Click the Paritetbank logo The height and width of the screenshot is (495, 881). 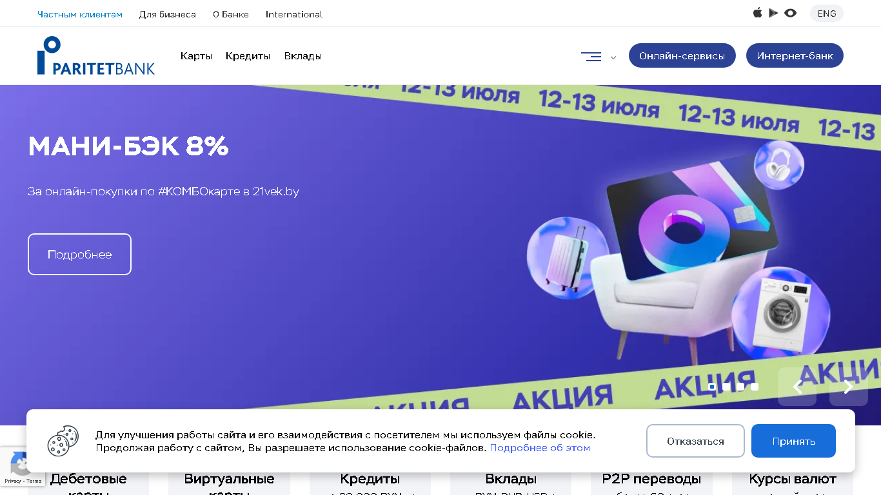click(x=96, y=55)
